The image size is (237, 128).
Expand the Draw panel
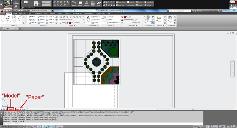click(14, 26)
